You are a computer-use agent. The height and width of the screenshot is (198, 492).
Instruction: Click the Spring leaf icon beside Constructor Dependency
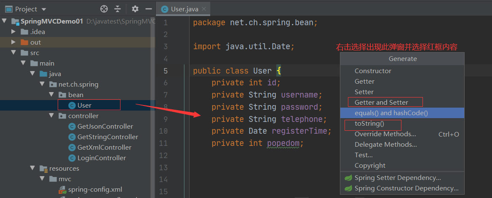pos(348,189)
